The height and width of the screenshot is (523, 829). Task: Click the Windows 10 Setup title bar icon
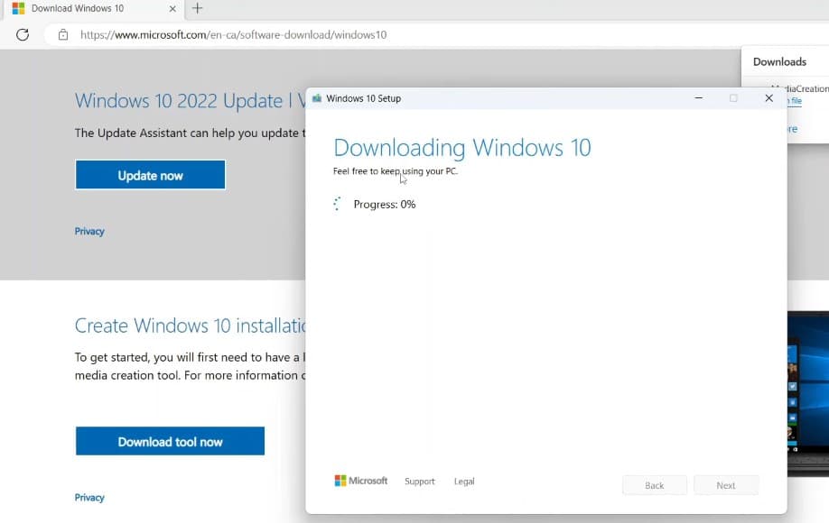[317, 98]
